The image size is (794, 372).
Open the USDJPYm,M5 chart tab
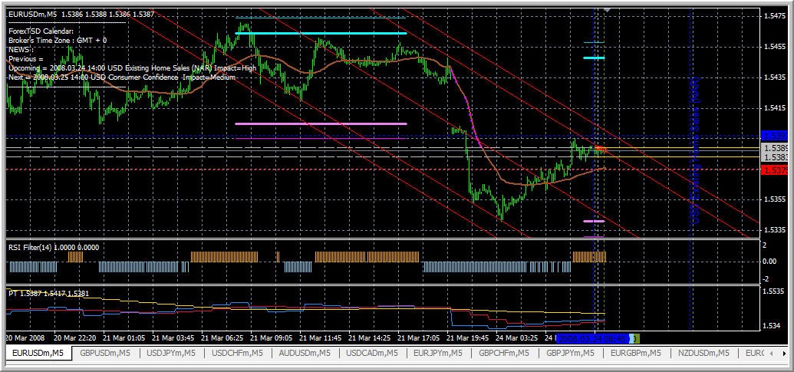click(171, 353)
